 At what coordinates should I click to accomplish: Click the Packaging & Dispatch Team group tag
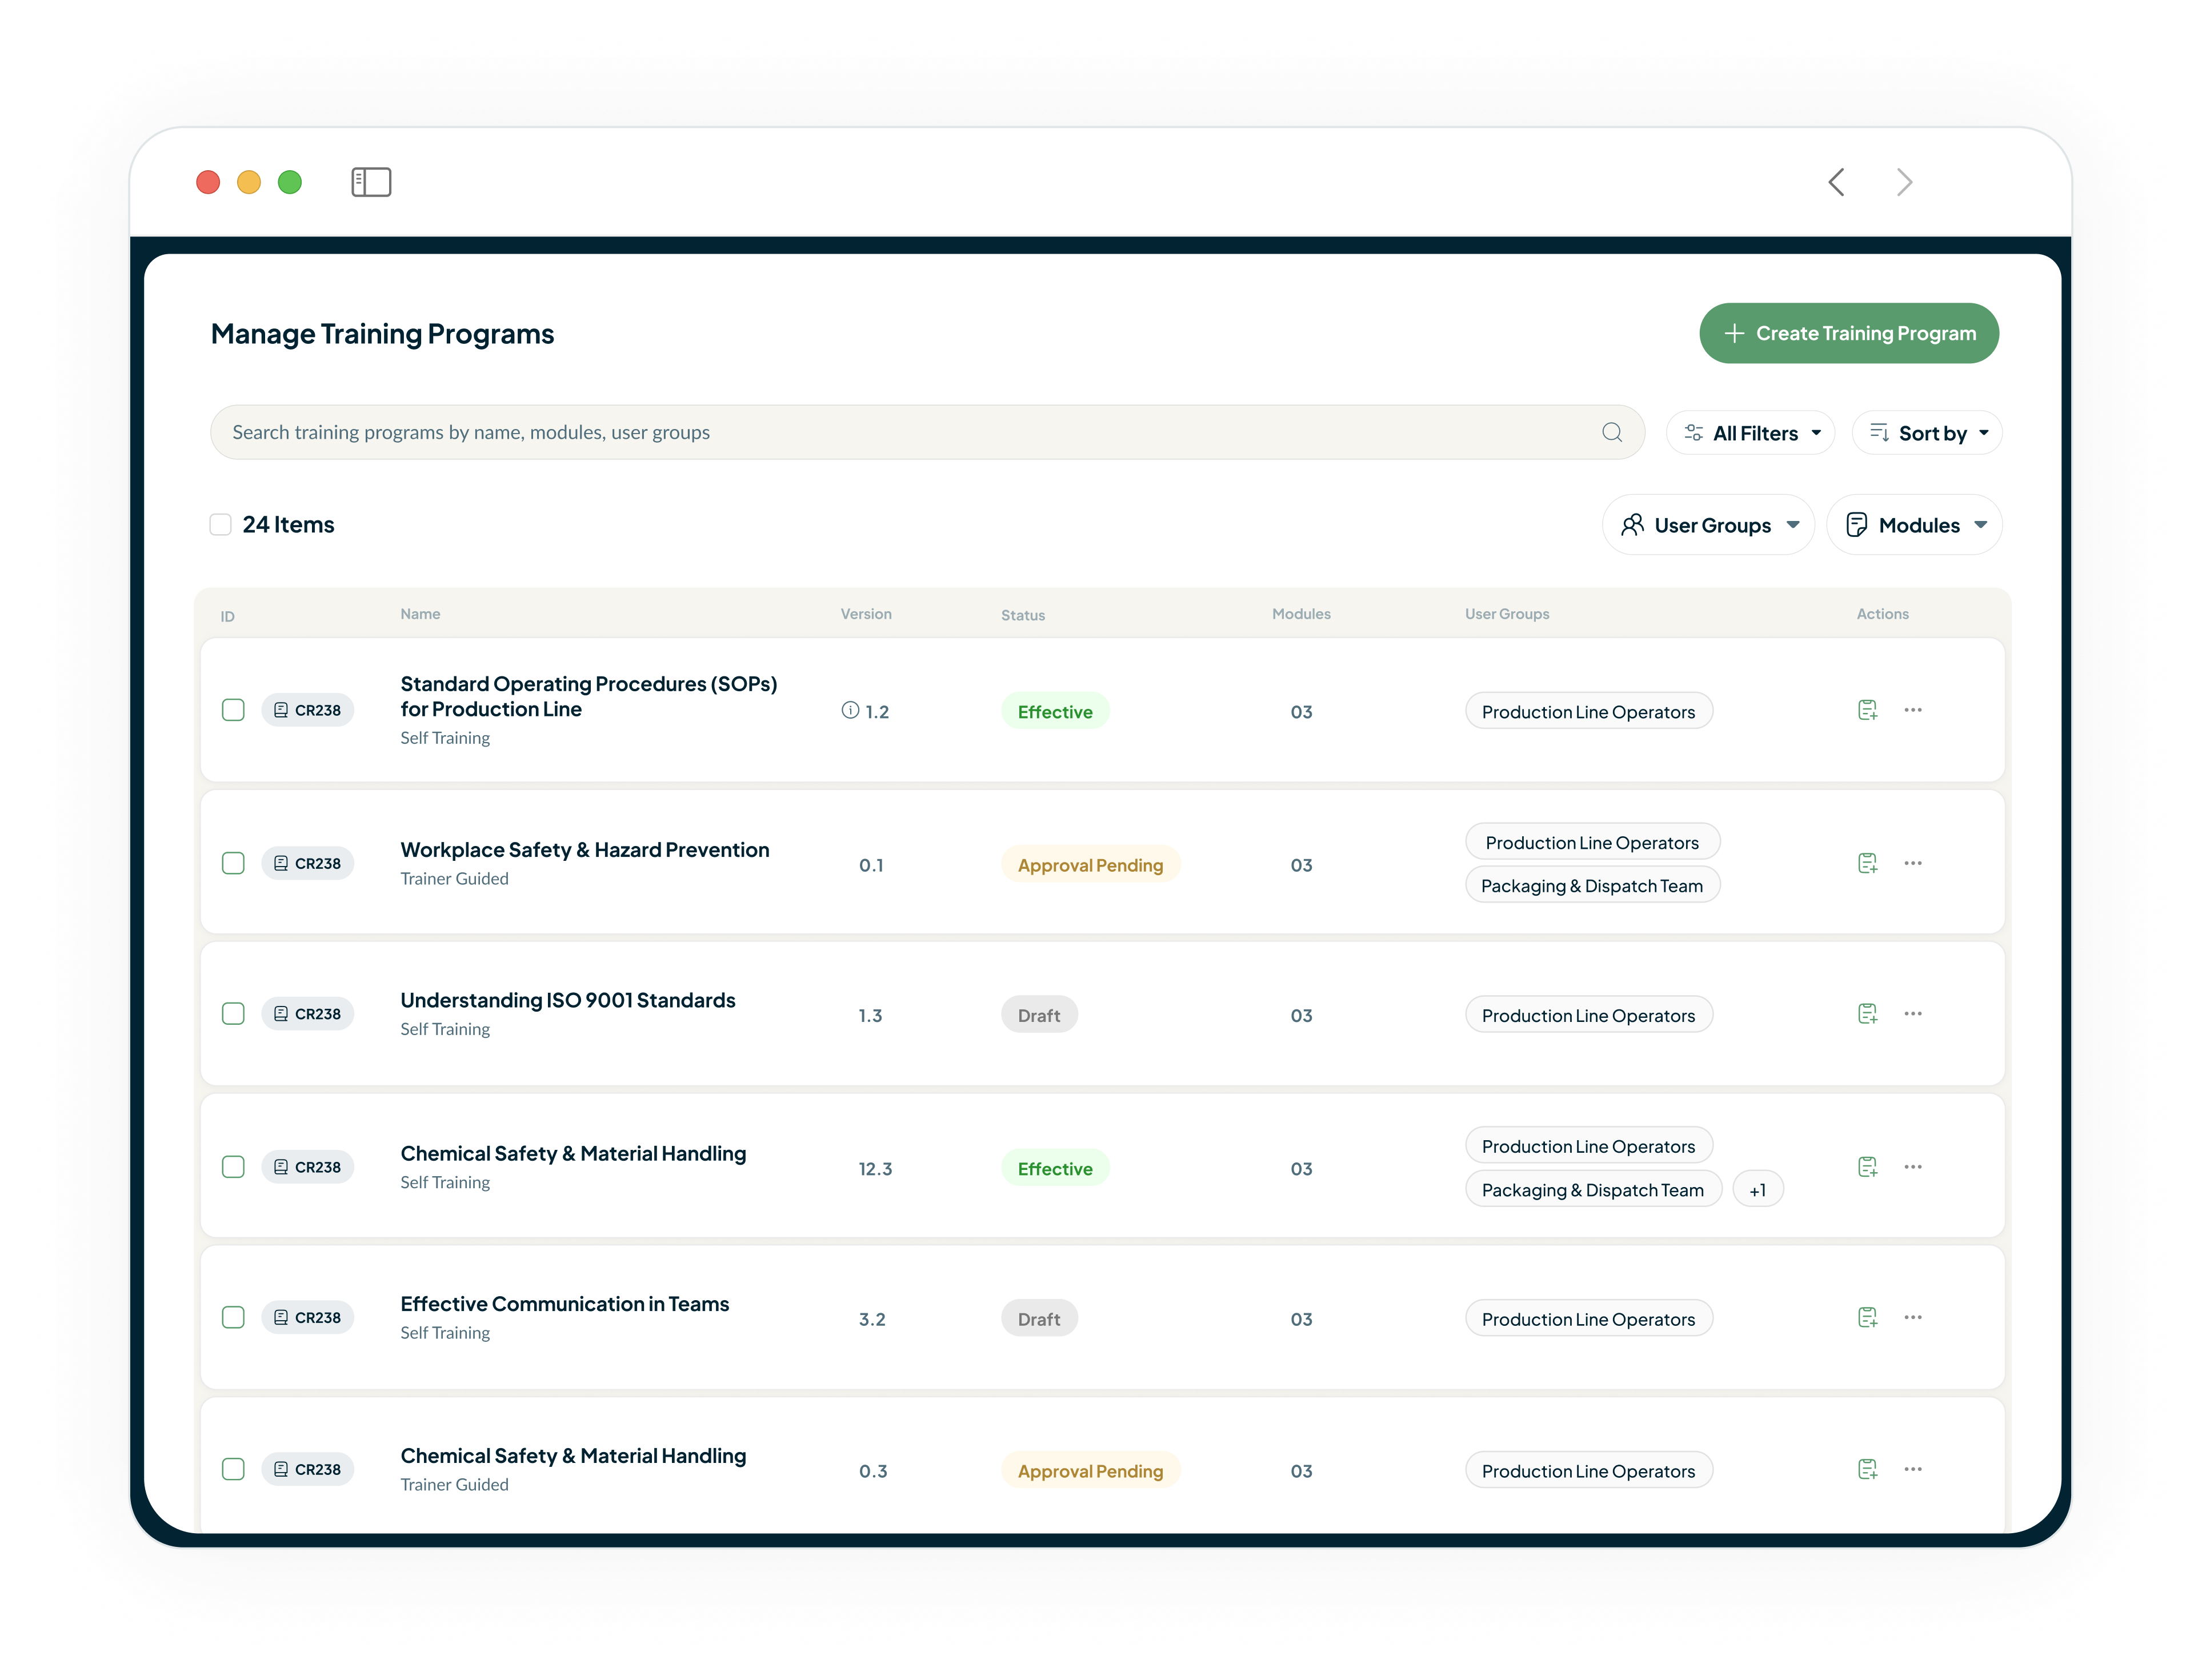[1592, 884]
